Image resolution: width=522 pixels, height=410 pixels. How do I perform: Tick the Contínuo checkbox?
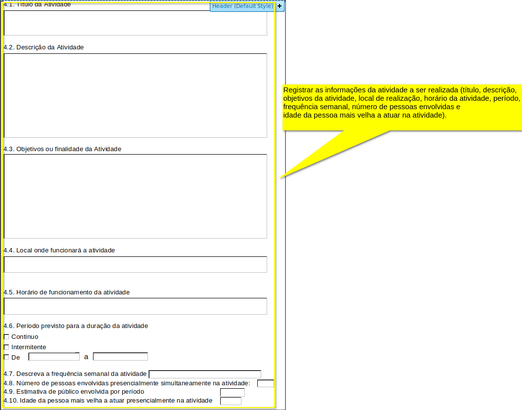point(6,336)
